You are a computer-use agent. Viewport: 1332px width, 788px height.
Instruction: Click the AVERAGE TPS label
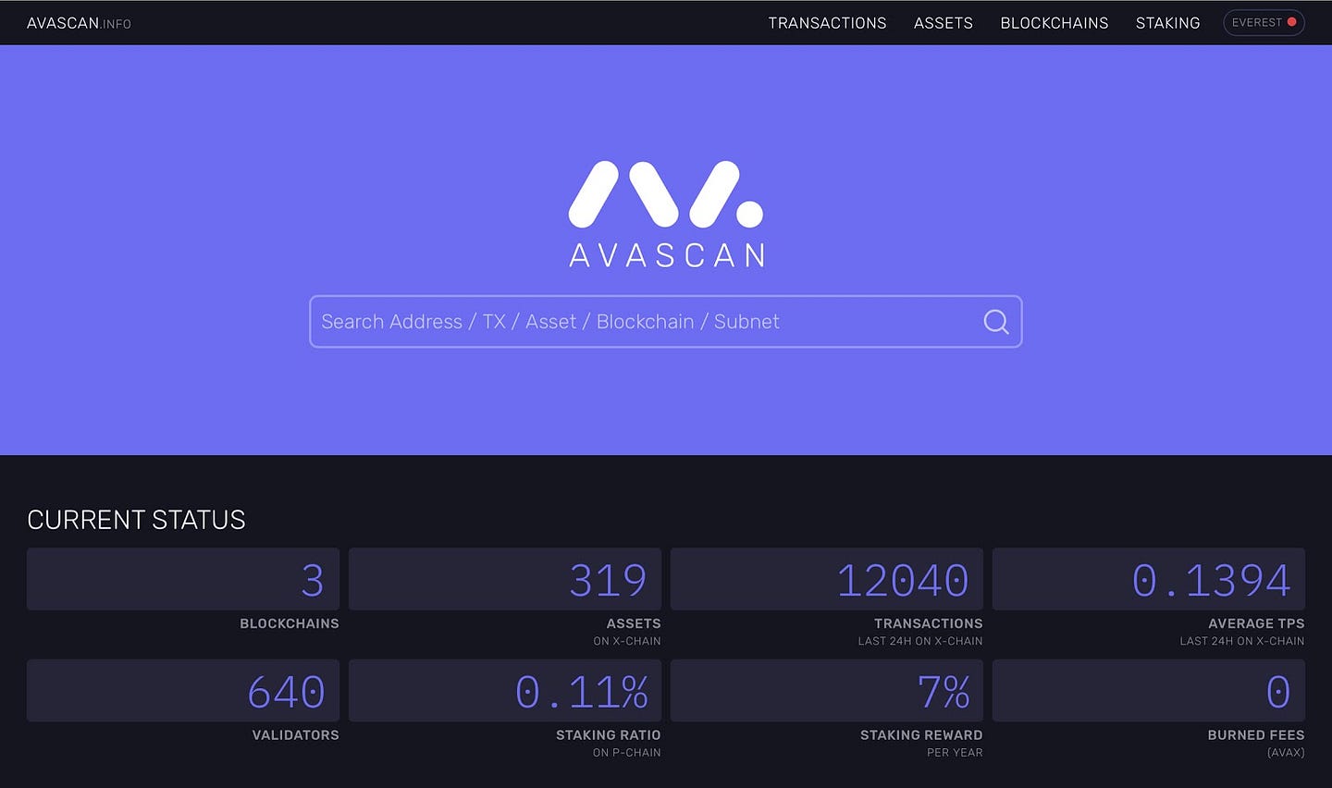[1256, 623]
